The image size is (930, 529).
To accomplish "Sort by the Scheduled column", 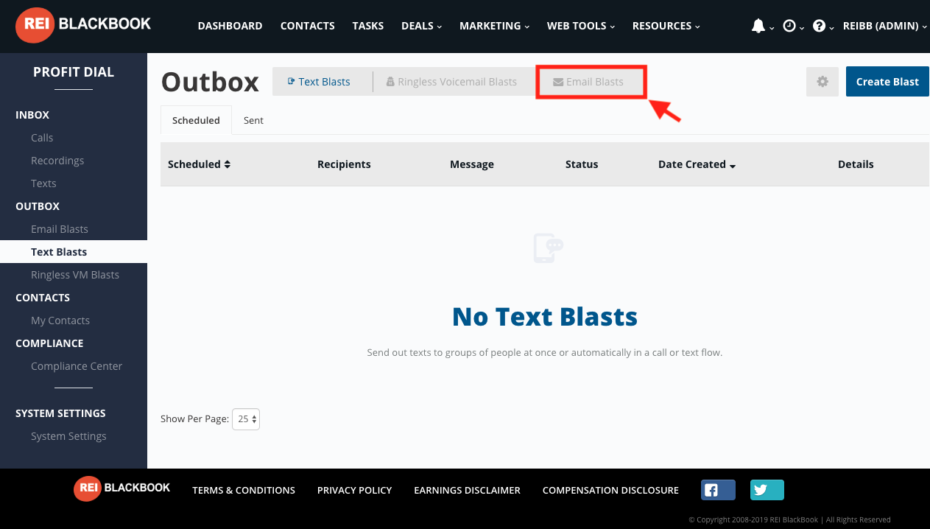I will coord(199,164).
